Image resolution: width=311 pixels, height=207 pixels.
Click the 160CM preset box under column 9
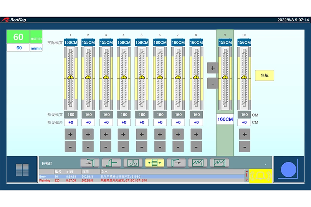point(225,119)
